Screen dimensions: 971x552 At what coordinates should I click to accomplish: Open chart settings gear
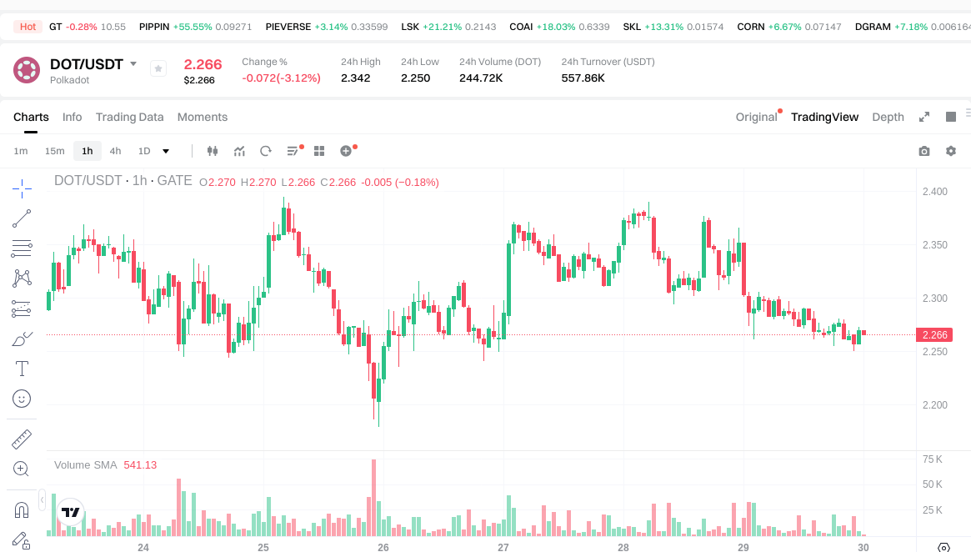(951, 151)
